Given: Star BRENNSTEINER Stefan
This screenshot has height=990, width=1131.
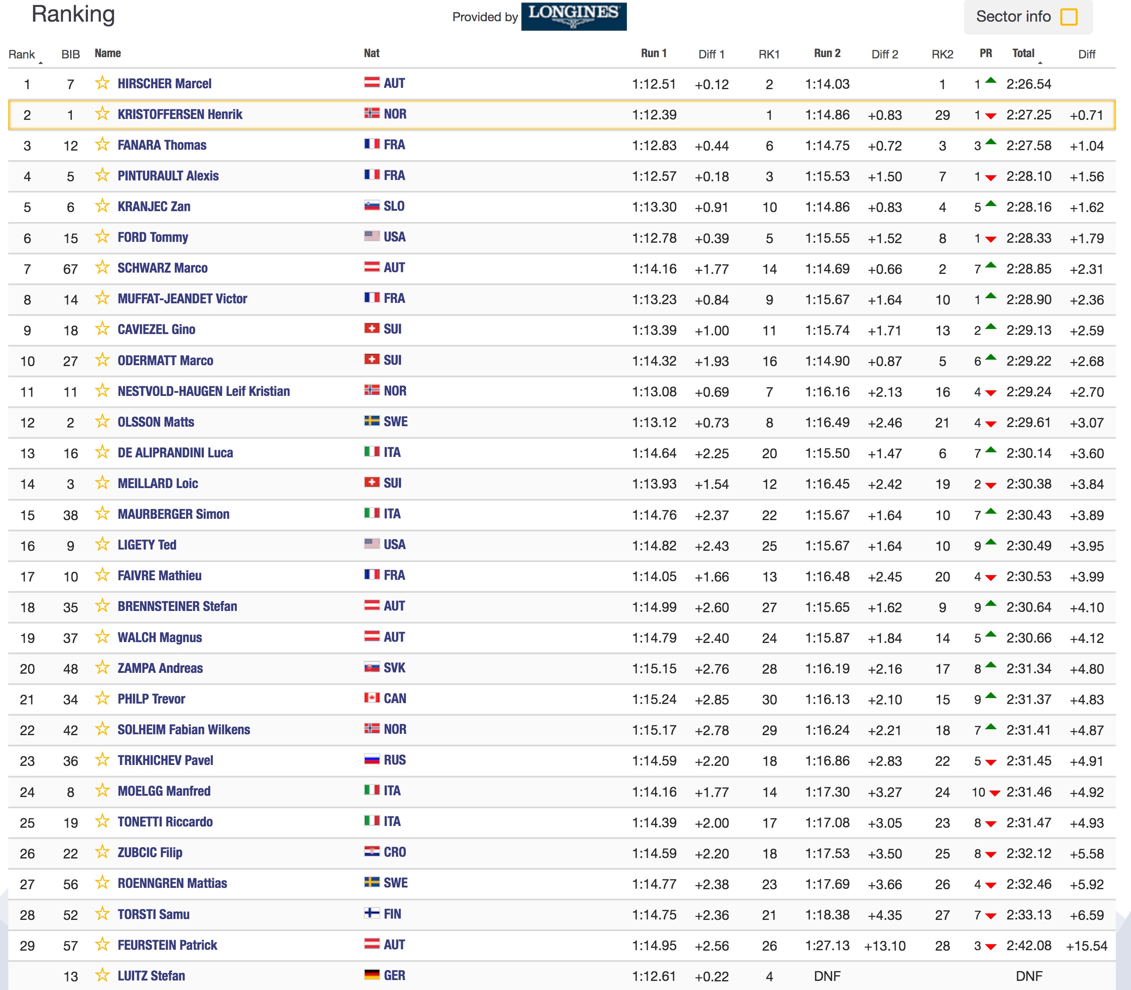Looking at the screenshot, I should coord(102,607).
